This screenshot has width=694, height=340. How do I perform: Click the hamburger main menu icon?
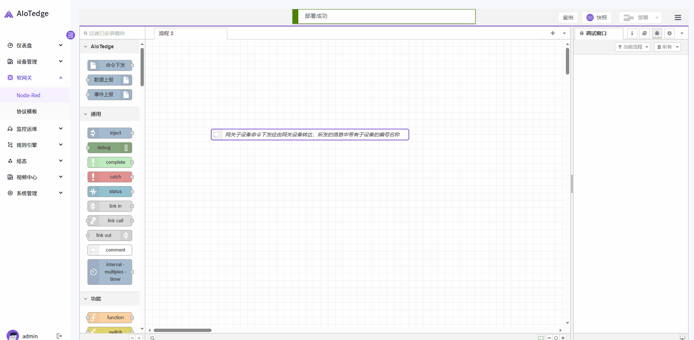point(678,18)
